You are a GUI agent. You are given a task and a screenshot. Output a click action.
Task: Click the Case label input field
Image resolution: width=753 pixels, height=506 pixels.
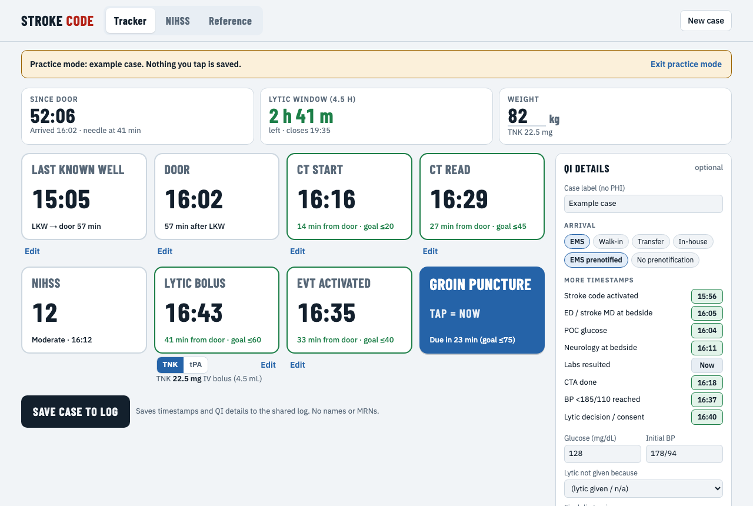tap(643, 204)
